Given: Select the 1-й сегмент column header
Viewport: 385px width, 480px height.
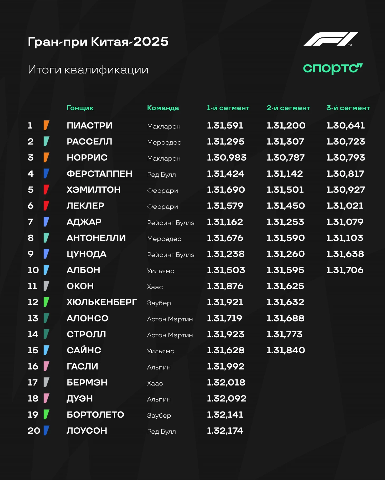Looking at the screenshot, I should [228, 108].
